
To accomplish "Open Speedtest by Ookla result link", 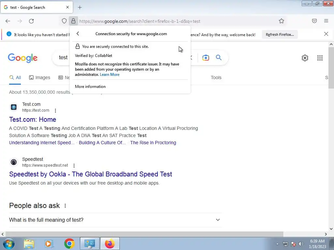I will [91, 174].
